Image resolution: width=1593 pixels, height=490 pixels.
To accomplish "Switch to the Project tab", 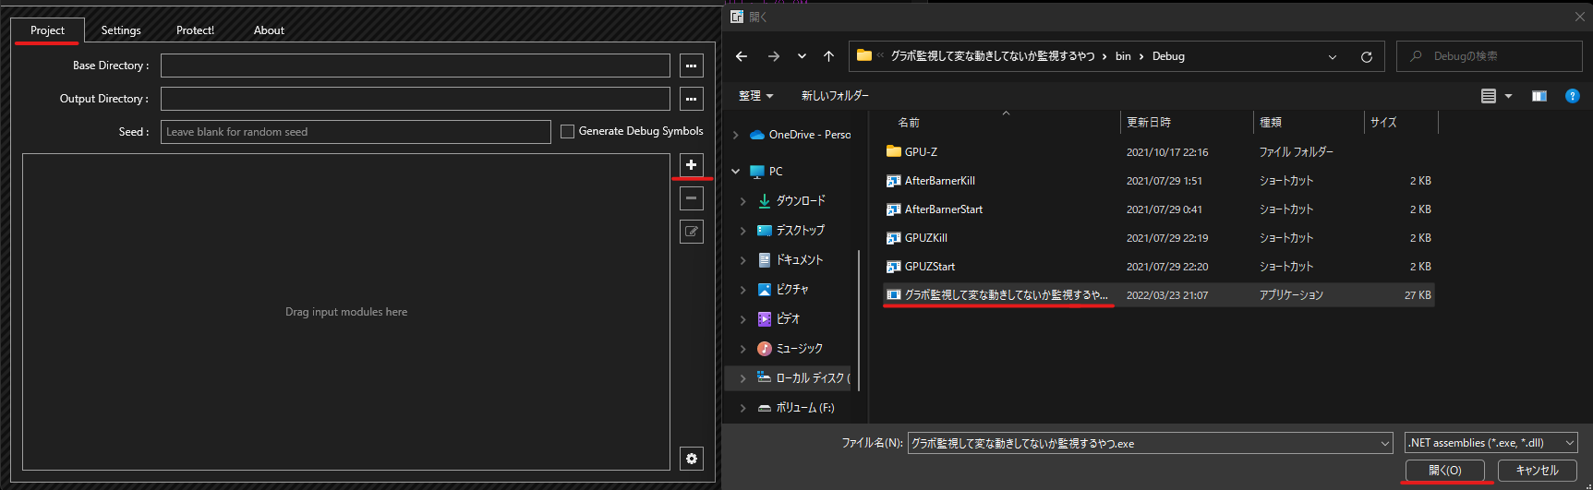I will click(x=47, y=30).
